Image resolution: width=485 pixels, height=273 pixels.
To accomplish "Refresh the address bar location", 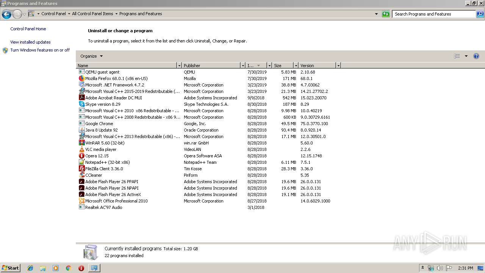I will pyautogui.click(x=386, y=14).
